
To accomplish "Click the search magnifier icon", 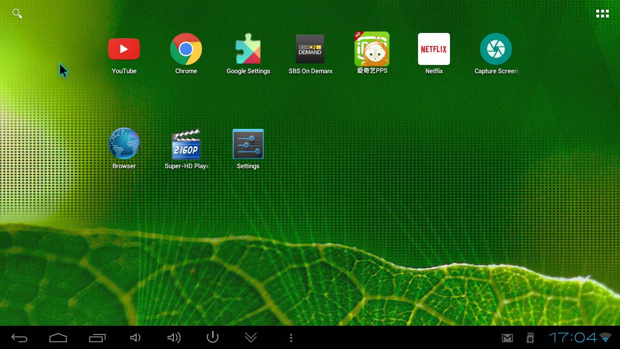I will [17, 14].
